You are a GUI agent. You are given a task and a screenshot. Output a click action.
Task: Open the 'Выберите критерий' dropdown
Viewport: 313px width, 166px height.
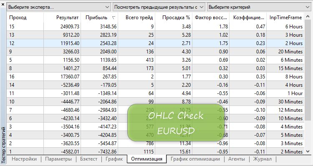click(x=259, y=7)
